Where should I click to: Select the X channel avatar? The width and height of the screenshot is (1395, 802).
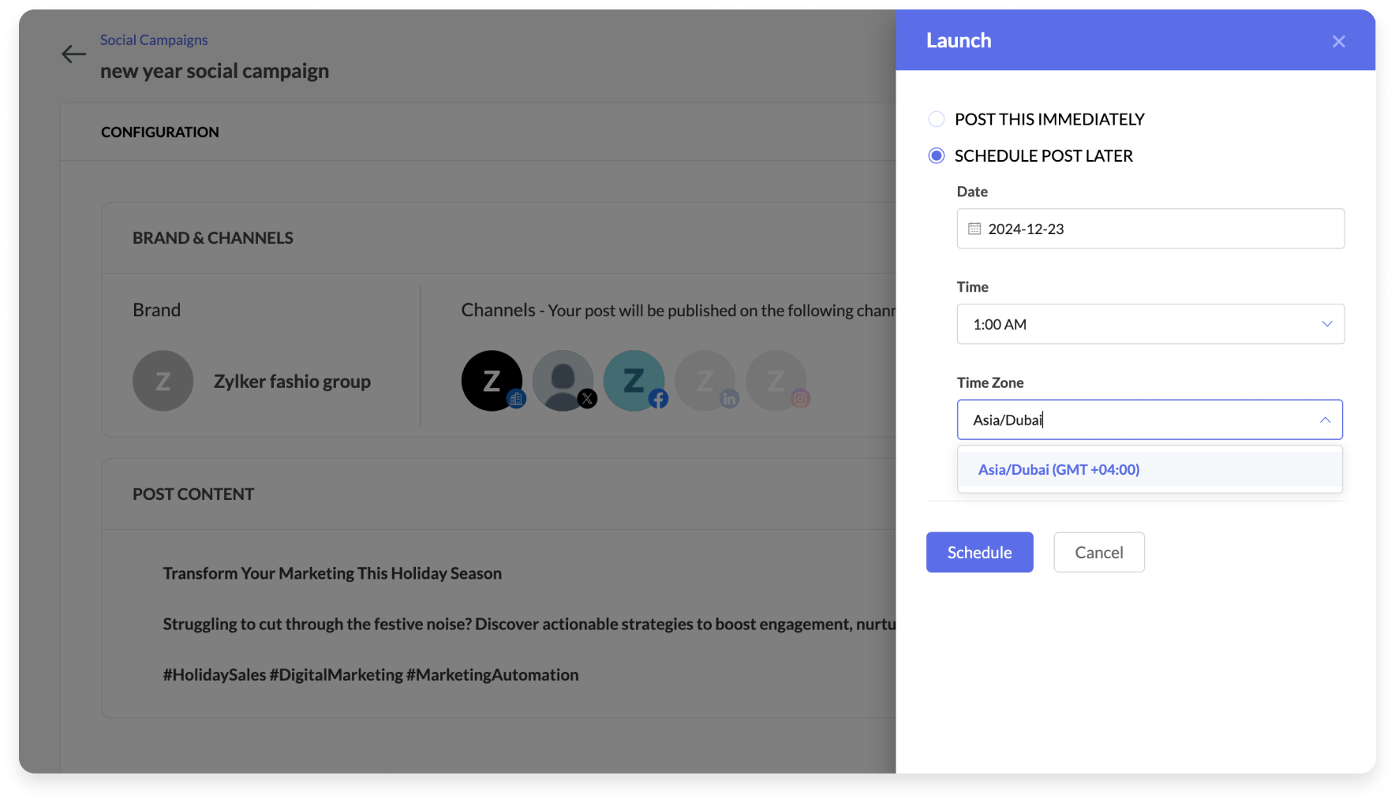pyautogui.click(x=563, y=381)
